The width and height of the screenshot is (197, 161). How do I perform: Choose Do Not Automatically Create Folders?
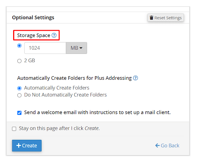pyautogui.click(x=19, y=95)
